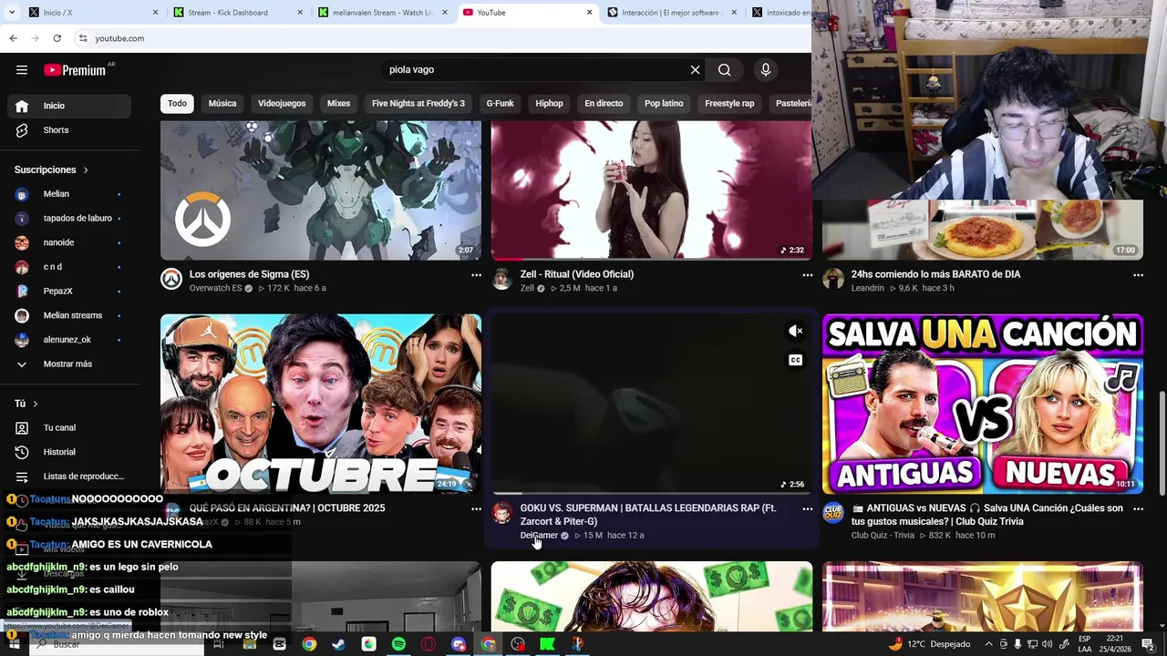Close the YouTube browser tab

pyautogui.click(x=589, y=13)
